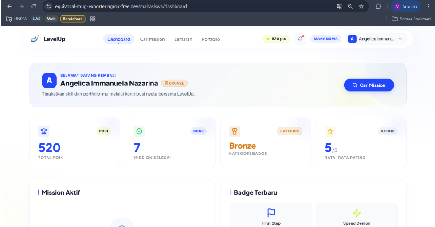Screen dimensions: 435x227
Task: Click the Angelica Immanuela Nazarina name
Action: click(x=109, y=83)
